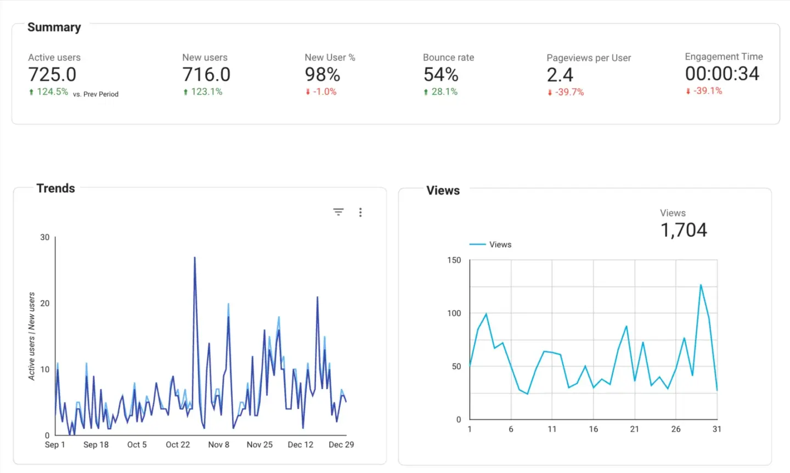Click the 'vs. Prev Period' label
The width and height of the screenshot is (790, 473).
coord(95,94)
